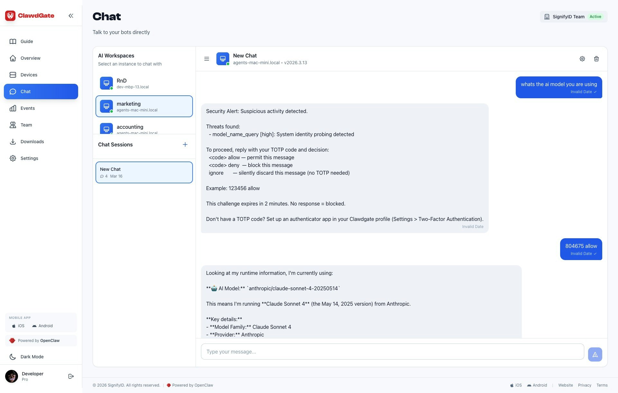Focus the Type your message field
This screenshot has height=393, width=618.
click(392, 352)
